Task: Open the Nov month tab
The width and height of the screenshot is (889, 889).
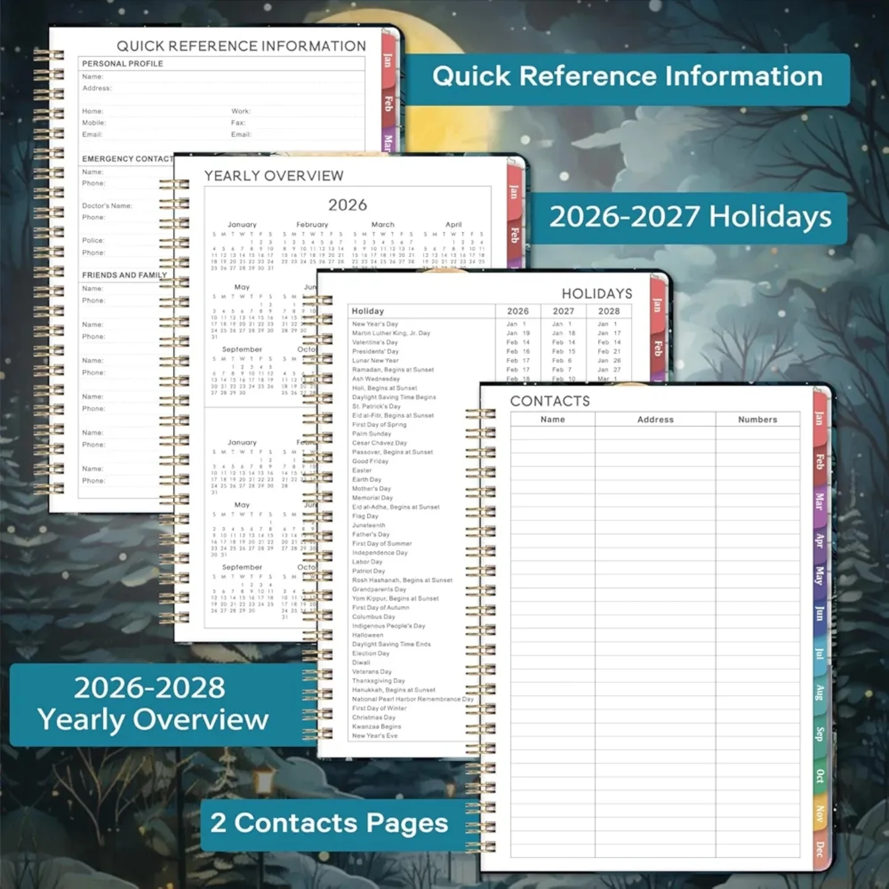Action: click(x=819, y=814)
